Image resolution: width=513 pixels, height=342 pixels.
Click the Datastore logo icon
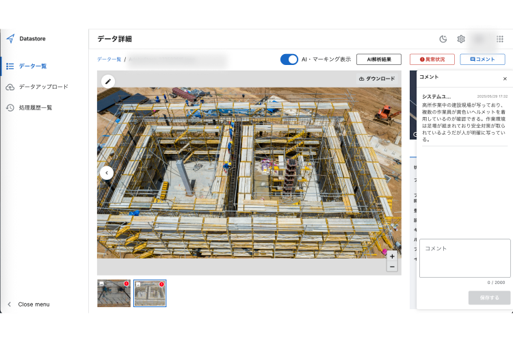click(x=10, y=38)
